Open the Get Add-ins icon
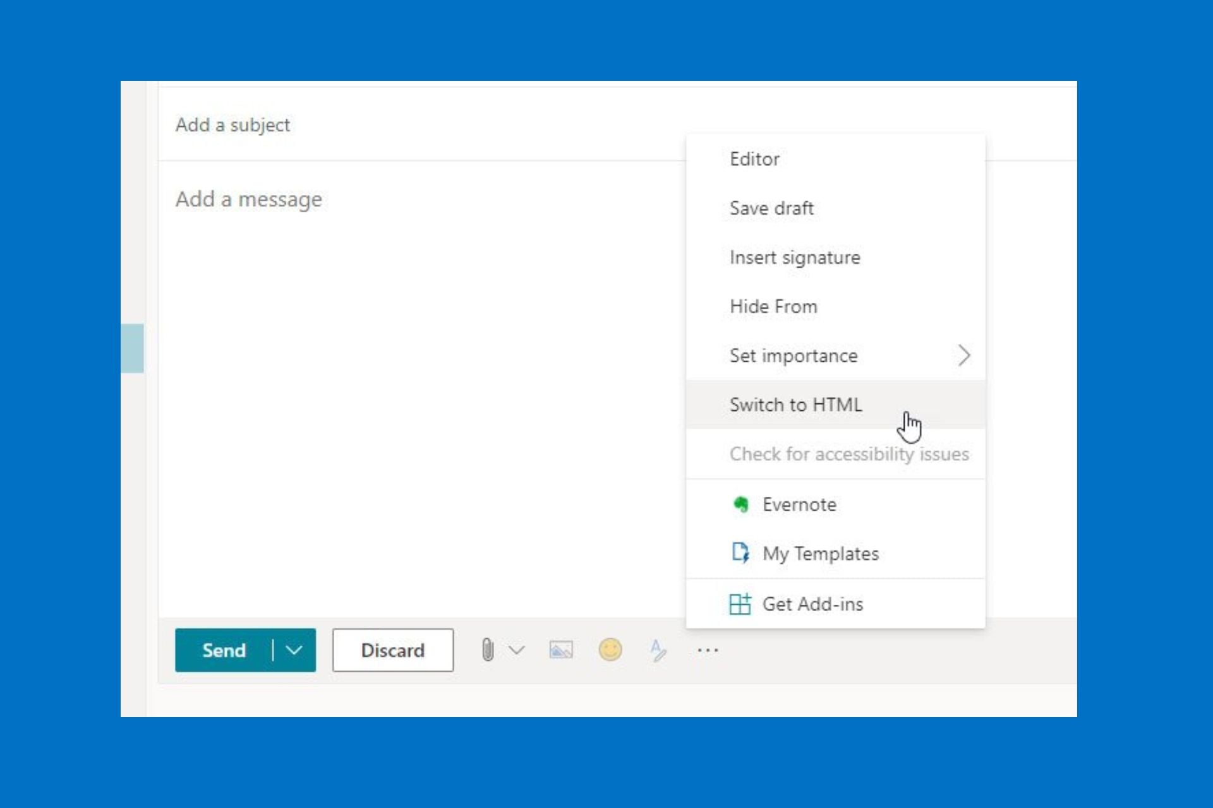The height and width of the screenshot is (808, 1213). coord(740,603)
